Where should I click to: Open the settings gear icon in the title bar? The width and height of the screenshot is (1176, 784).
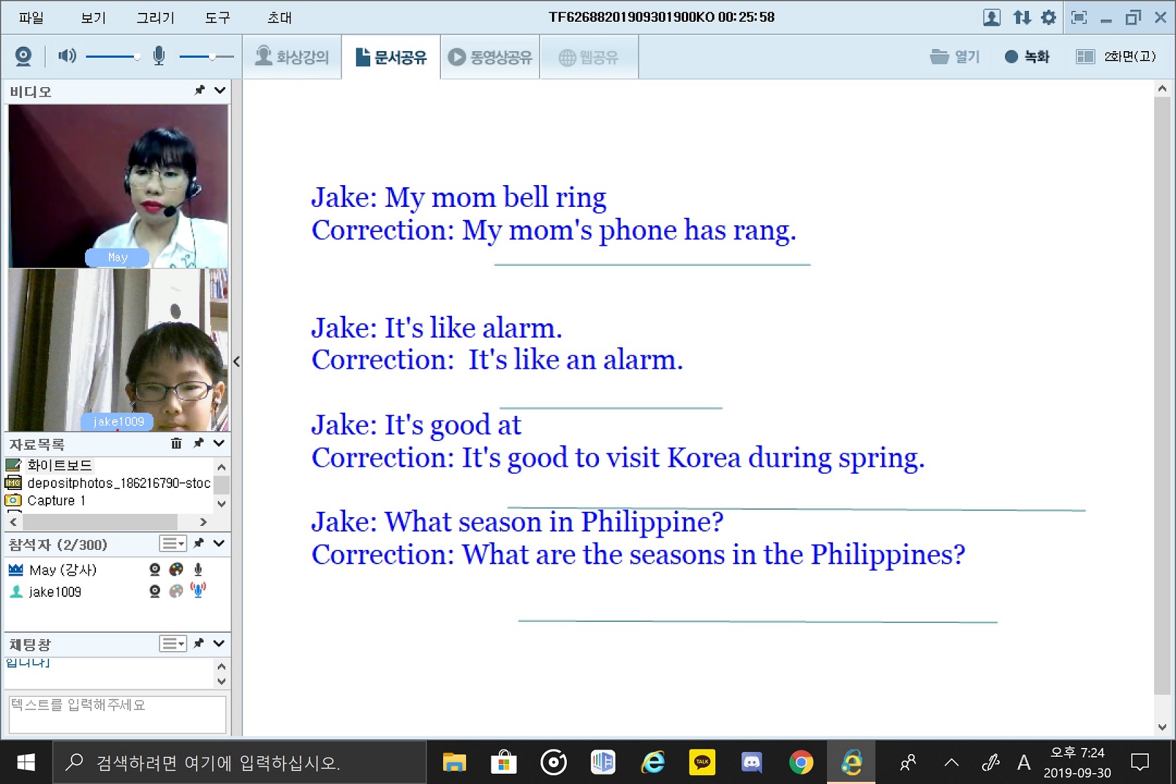pos(1049,18)
